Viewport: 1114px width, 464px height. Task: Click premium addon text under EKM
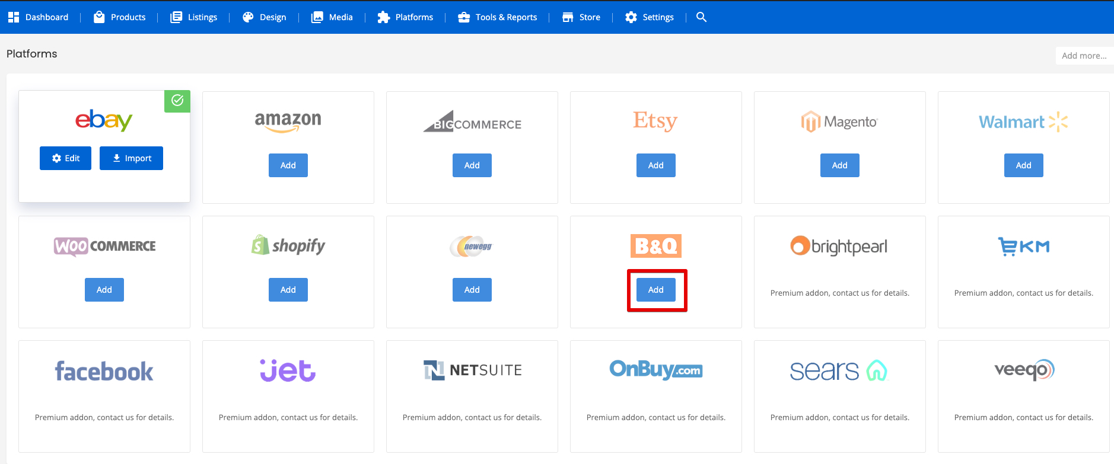(1024, 293)
